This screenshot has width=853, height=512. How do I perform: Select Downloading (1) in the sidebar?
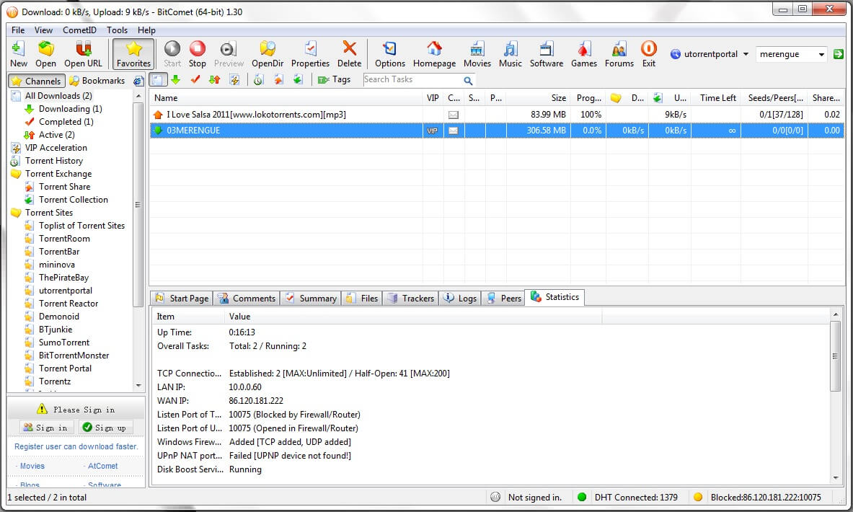[70, 109]
